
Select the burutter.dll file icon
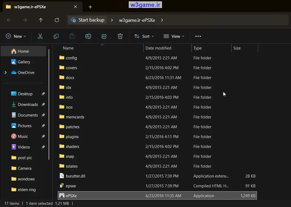[62, 176]
